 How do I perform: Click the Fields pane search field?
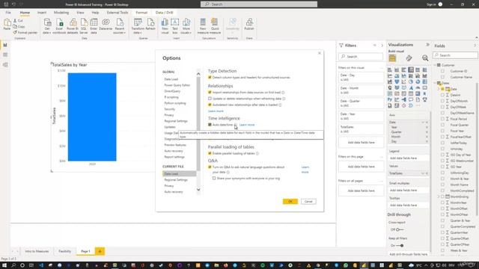455,55
